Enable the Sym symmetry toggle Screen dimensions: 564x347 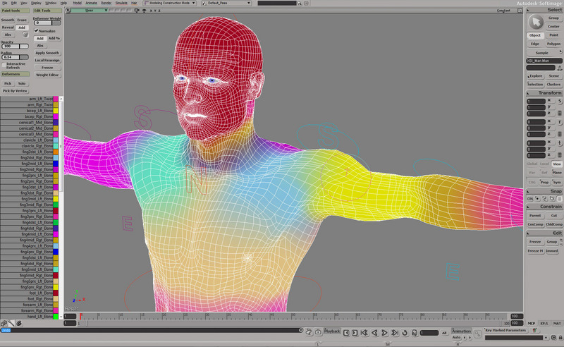557,183
